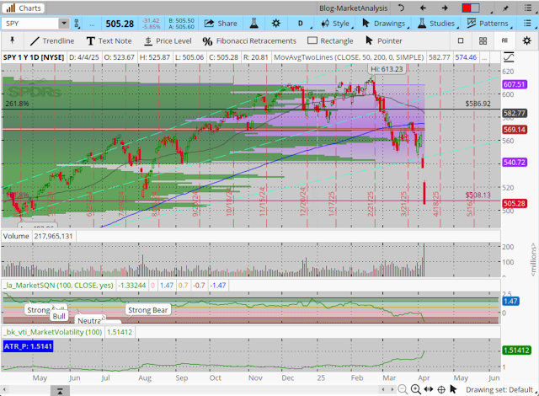Click the Volume study label
This screenshot has height=396, width=539.
coord(16,236)
